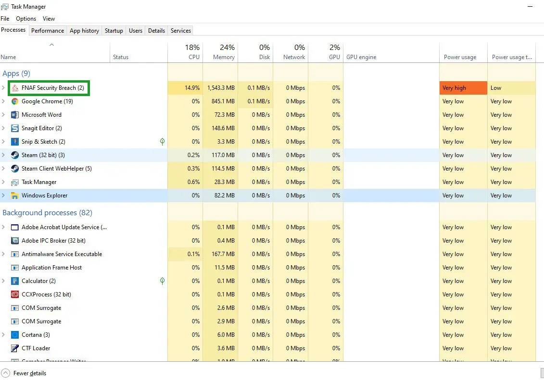Sort processes by Memory column
This screenshot has height=380, width=544.
pyautogui.click(x=221, y=52)
